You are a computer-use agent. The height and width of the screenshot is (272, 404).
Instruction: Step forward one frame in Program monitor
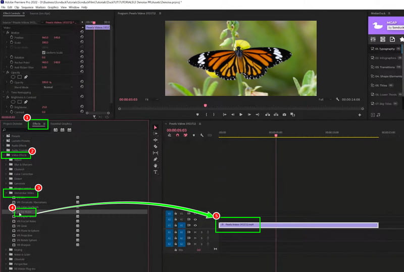[249, 115]
